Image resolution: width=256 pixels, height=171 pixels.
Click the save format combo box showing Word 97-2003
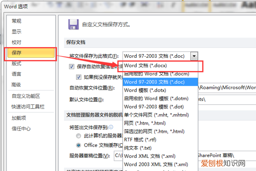point(160,56)
